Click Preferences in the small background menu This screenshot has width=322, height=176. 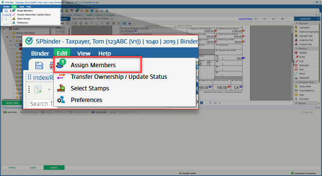tap(22, 23)
